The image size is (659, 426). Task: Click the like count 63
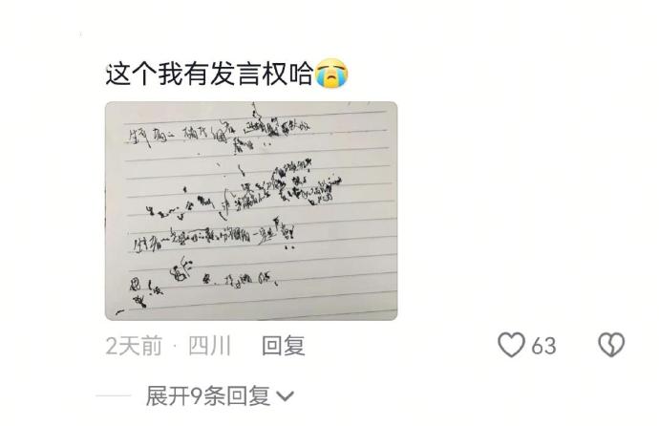[543, 346]
